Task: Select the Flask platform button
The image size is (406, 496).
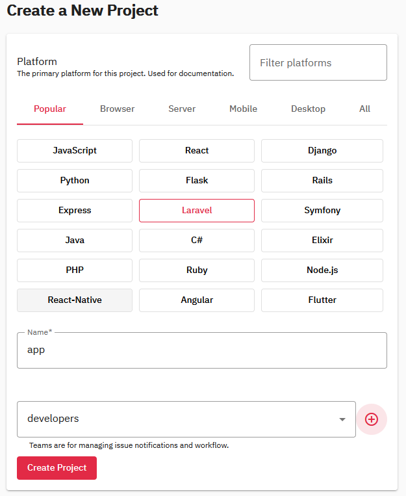Action: tap(197, 181)
